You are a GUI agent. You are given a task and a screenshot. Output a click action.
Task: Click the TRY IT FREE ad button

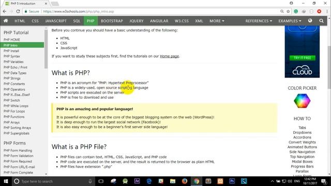[302, 58]
